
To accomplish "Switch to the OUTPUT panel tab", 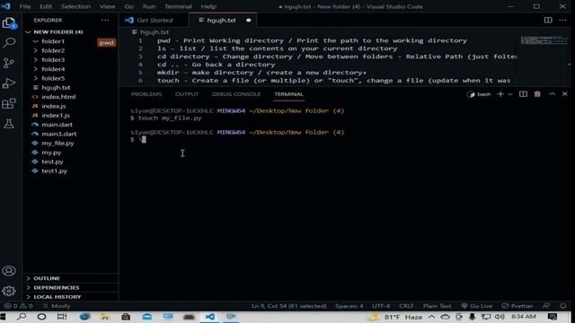I will tap(187, 94).
